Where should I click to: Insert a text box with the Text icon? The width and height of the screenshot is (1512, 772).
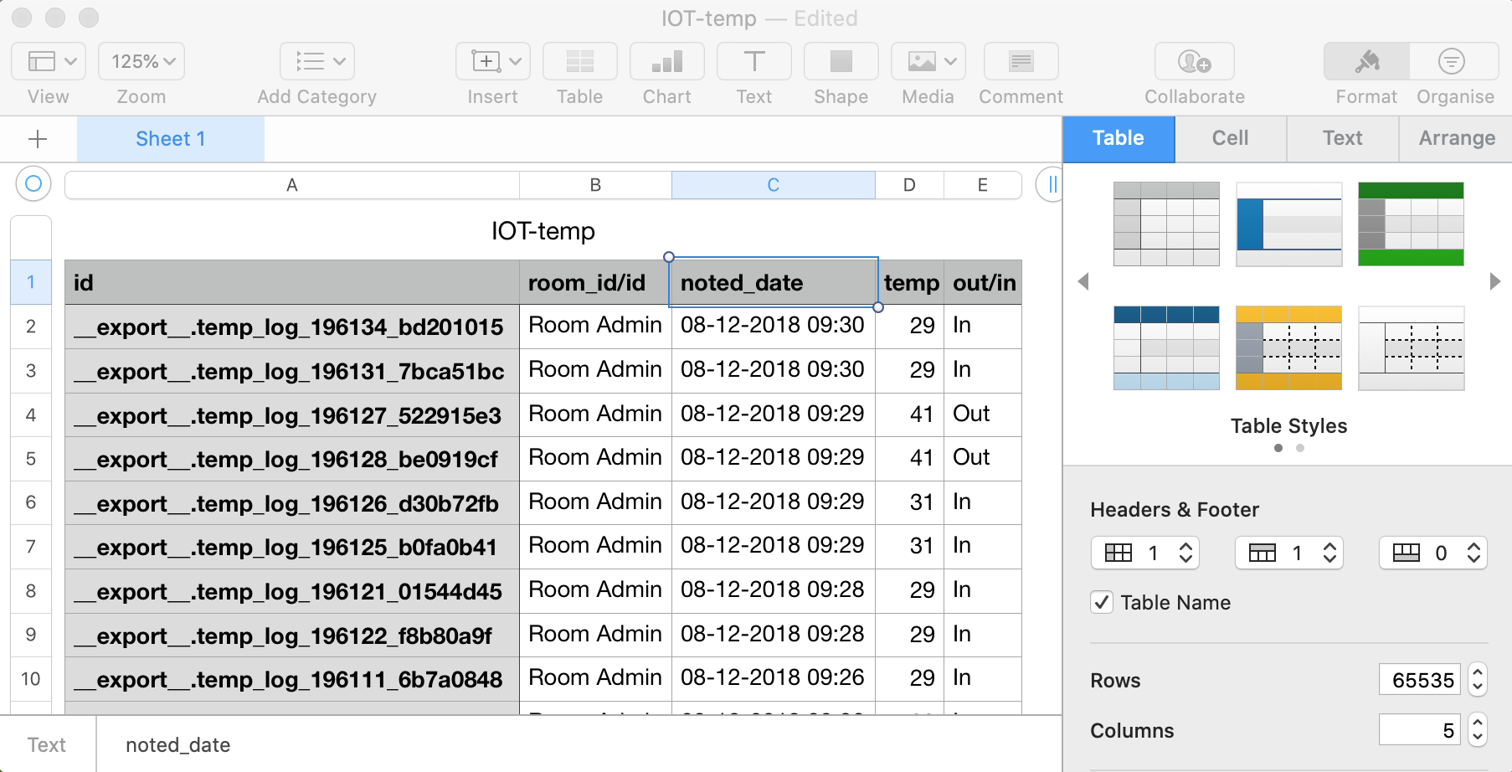coord(753,61)
